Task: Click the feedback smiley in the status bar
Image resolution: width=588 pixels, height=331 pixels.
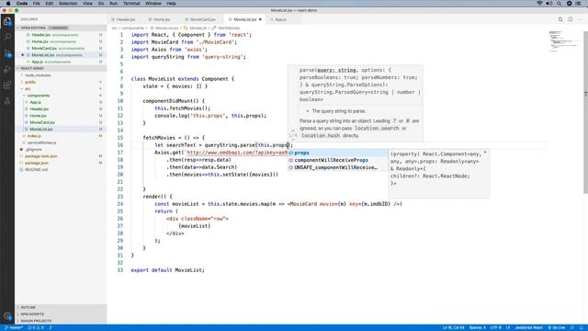Action: (572, 327)
